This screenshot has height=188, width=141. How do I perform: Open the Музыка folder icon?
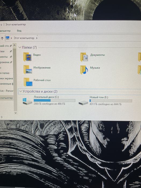pos(84,70)
